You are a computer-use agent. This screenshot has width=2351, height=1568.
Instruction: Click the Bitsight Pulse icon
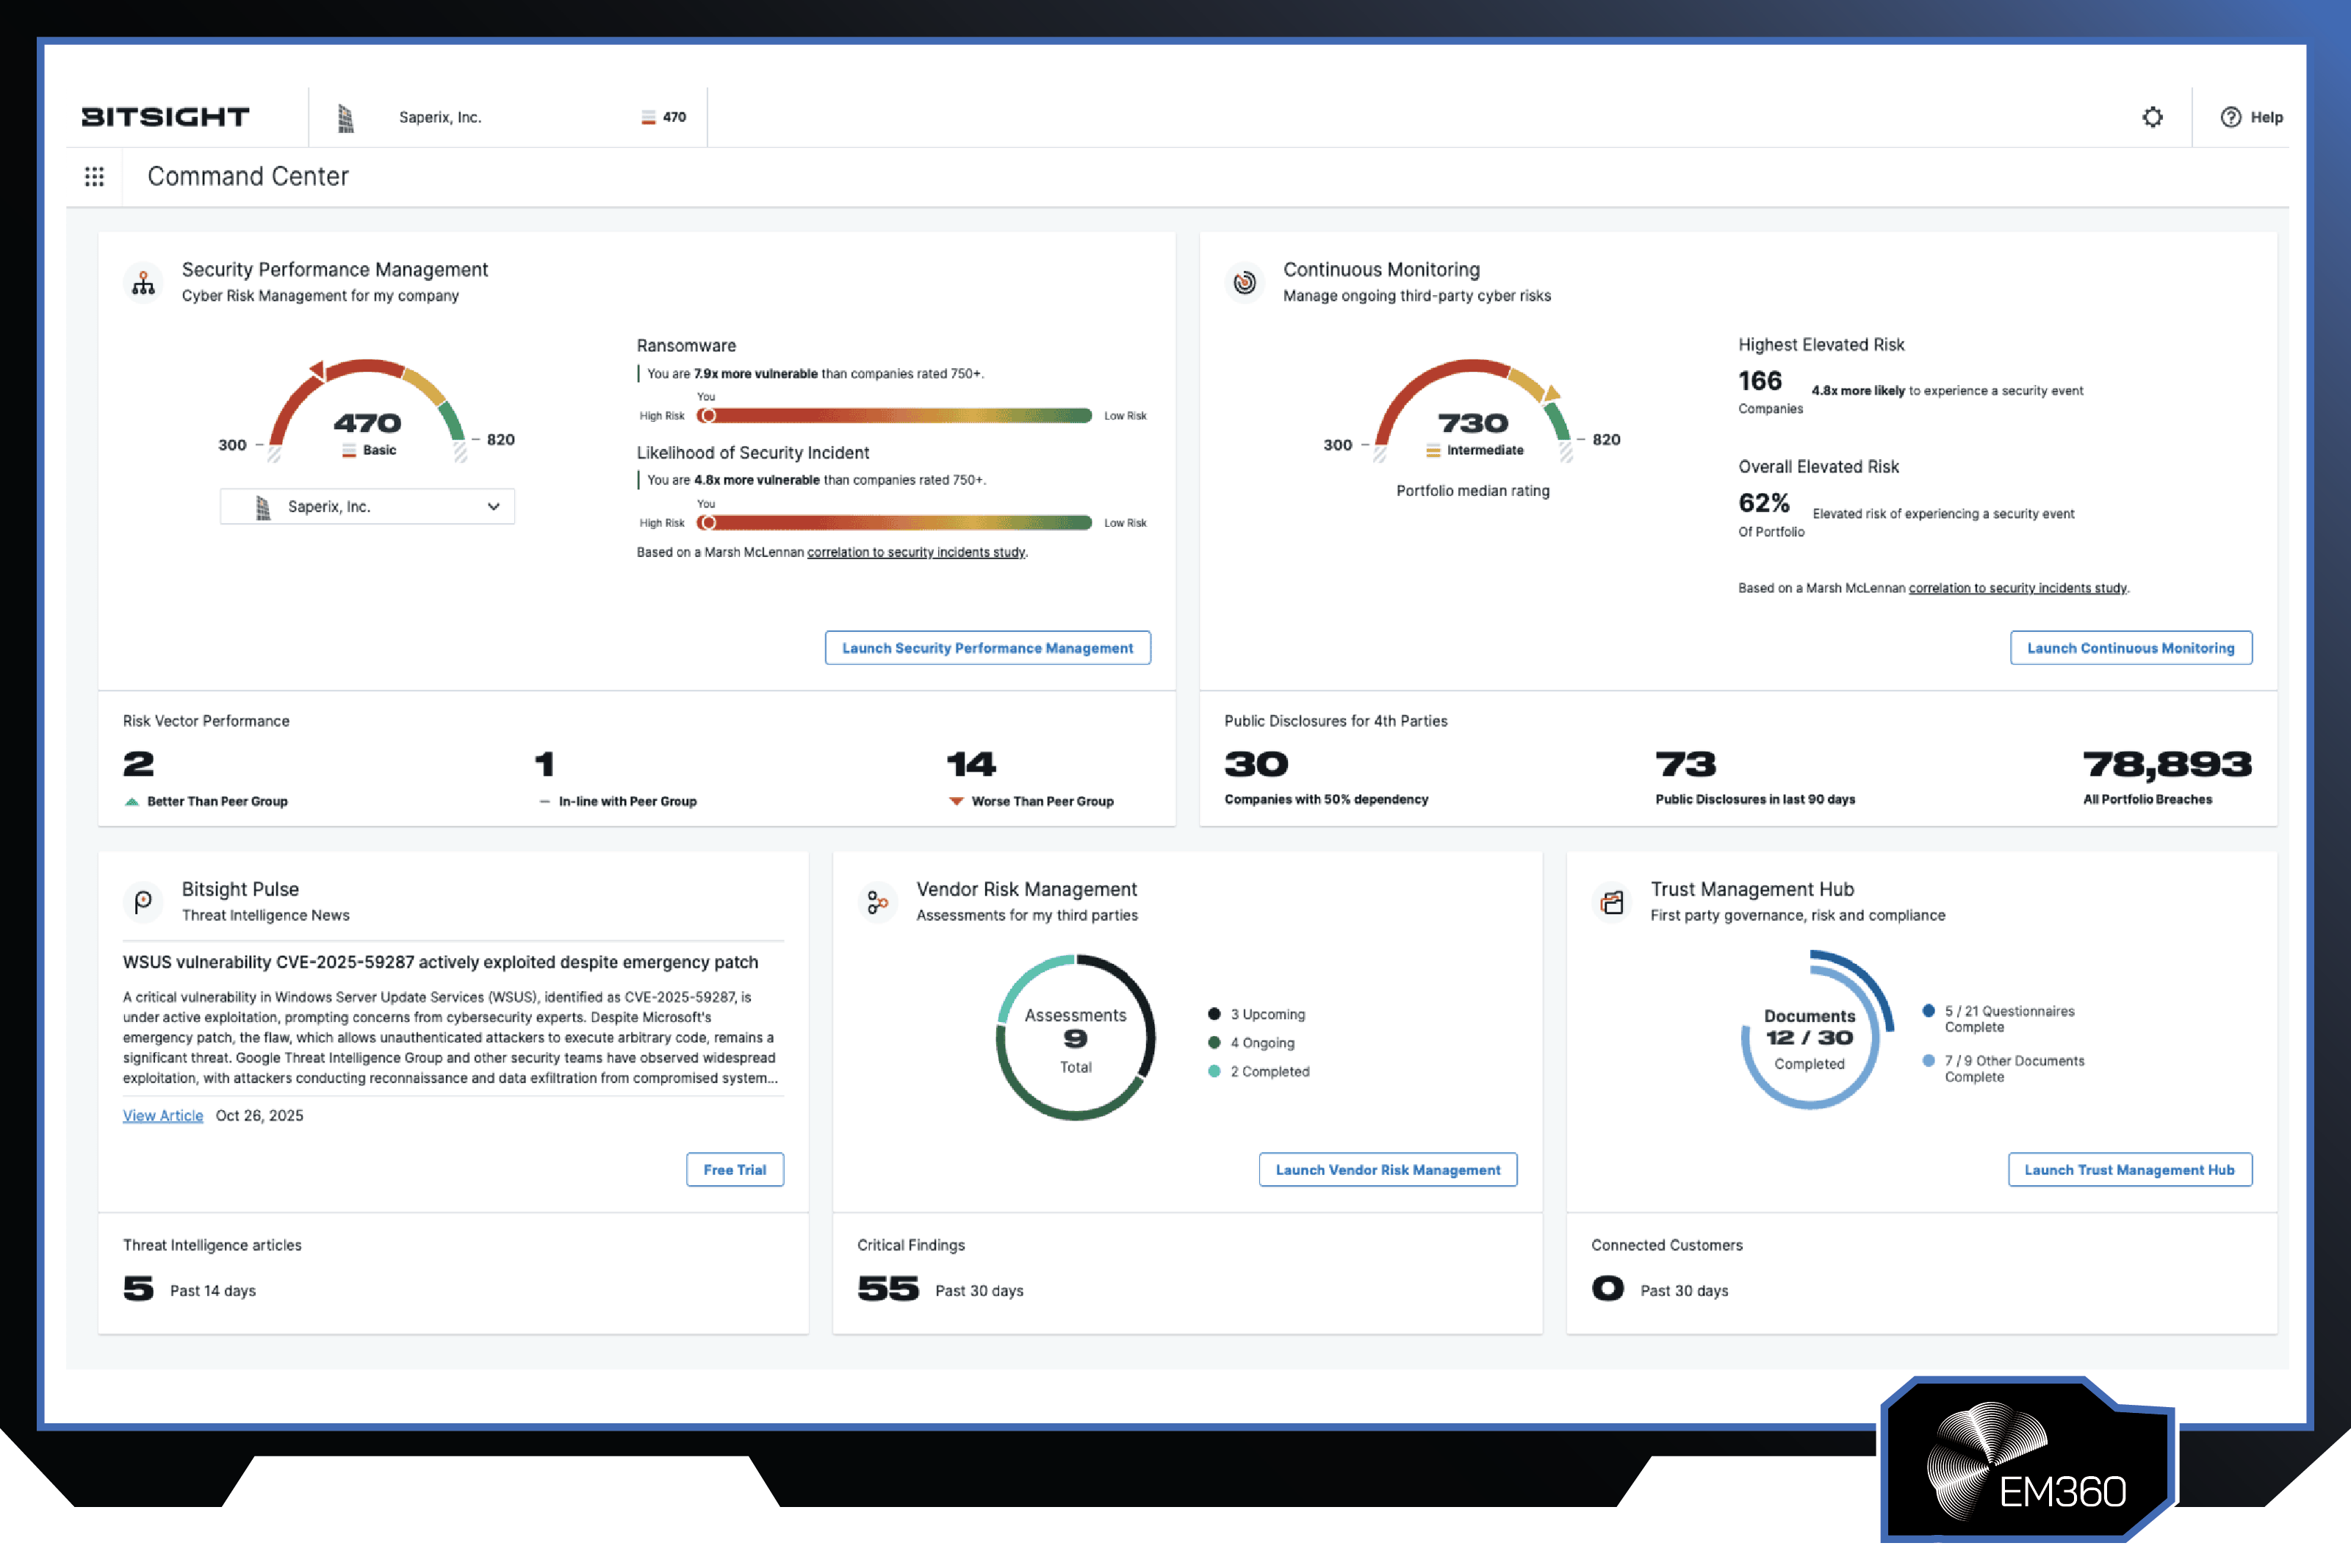pos(144,902)
